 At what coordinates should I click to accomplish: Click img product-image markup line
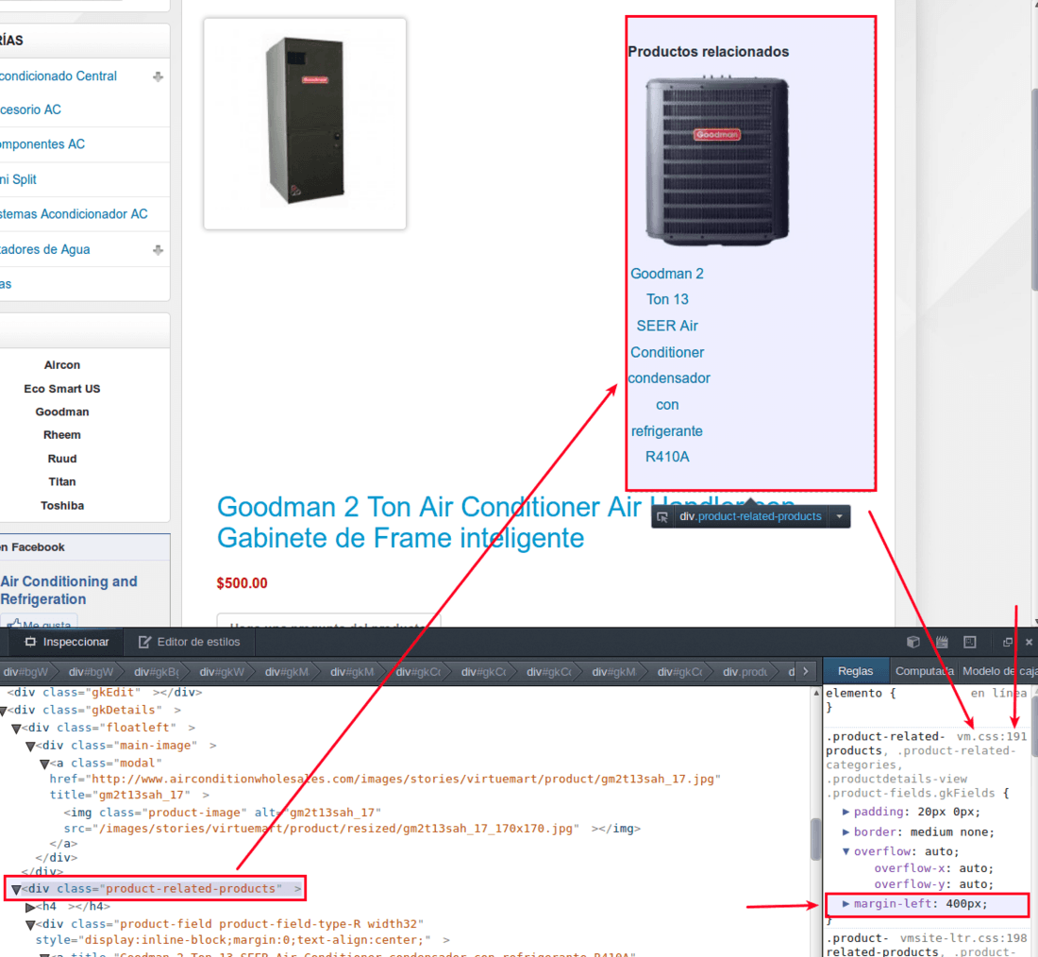pyautogui.click(x=351, y=820)
